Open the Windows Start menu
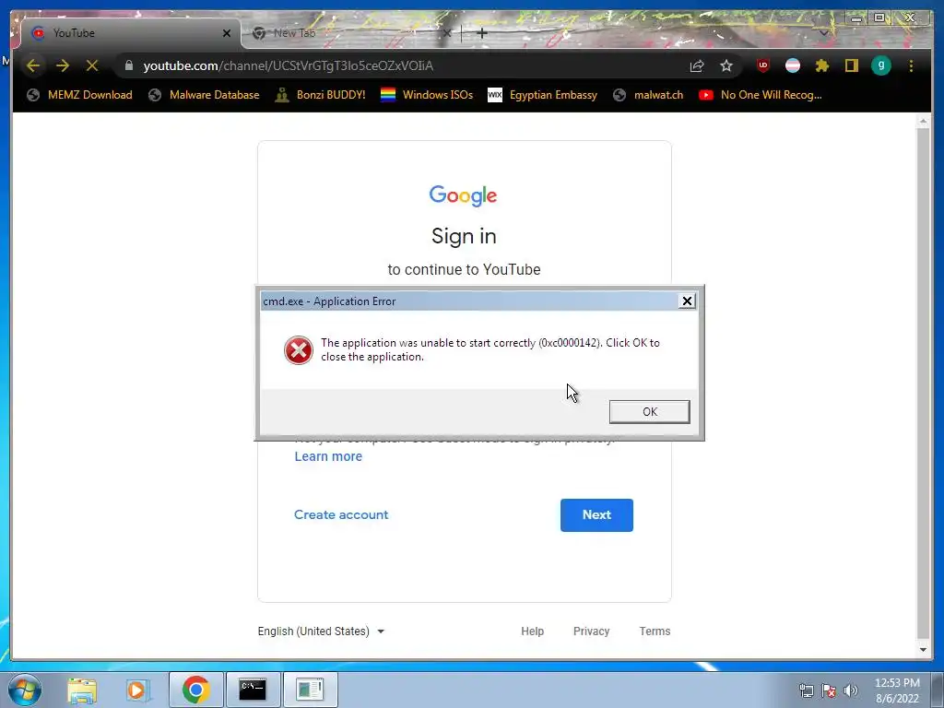The height and width of the screenshot is (708, 944). 24,690
